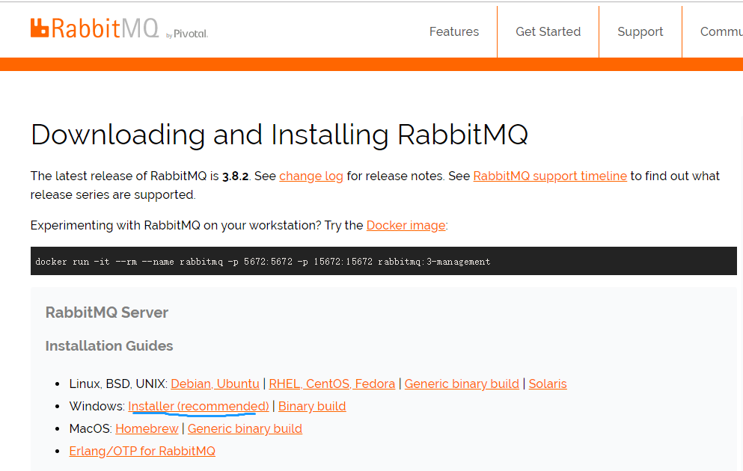Click the RabbitMQ Server heading

(x=106, y=313)
